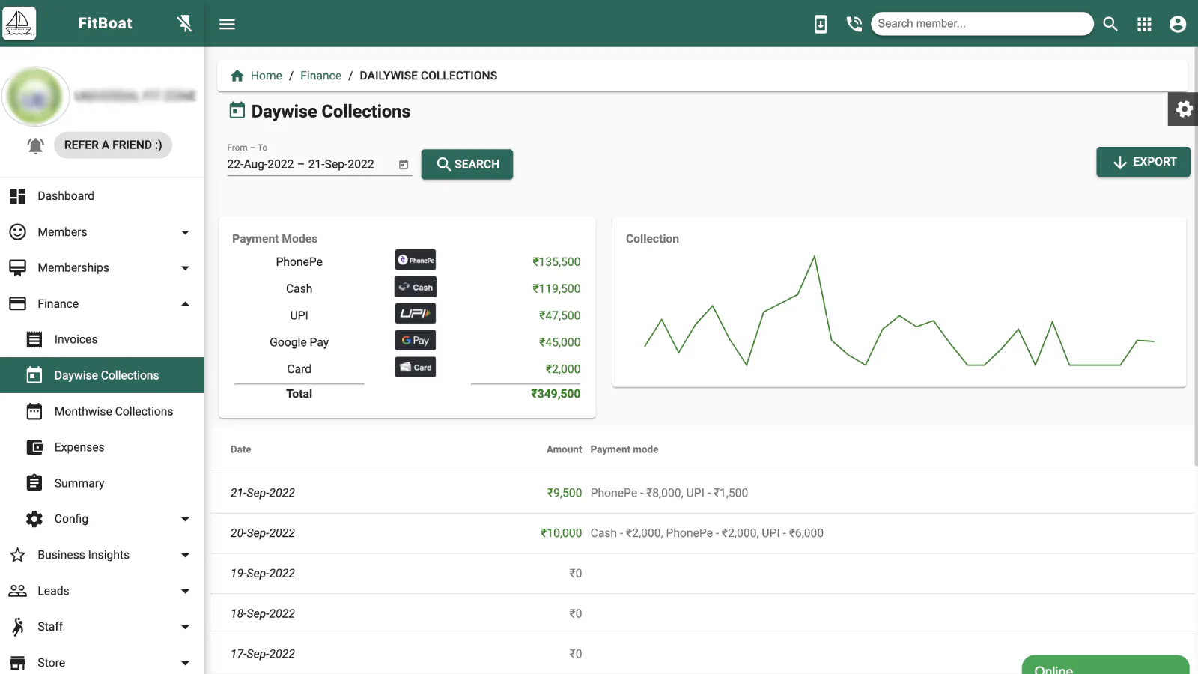Click the Search member input field
Image resolution: width=1198 pixels, height=674 pixels.
pos(981,24)
